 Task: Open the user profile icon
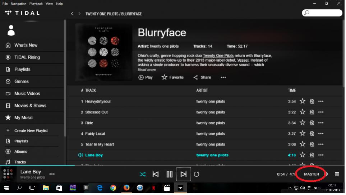pyautogui.click(x=11, y=30)
